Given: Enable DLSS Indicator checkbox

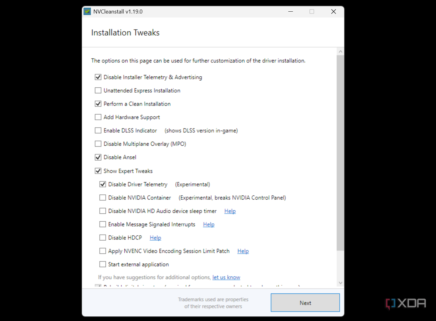Looking at the screenshot, I should pyautogui.click(x=98, y=131).
